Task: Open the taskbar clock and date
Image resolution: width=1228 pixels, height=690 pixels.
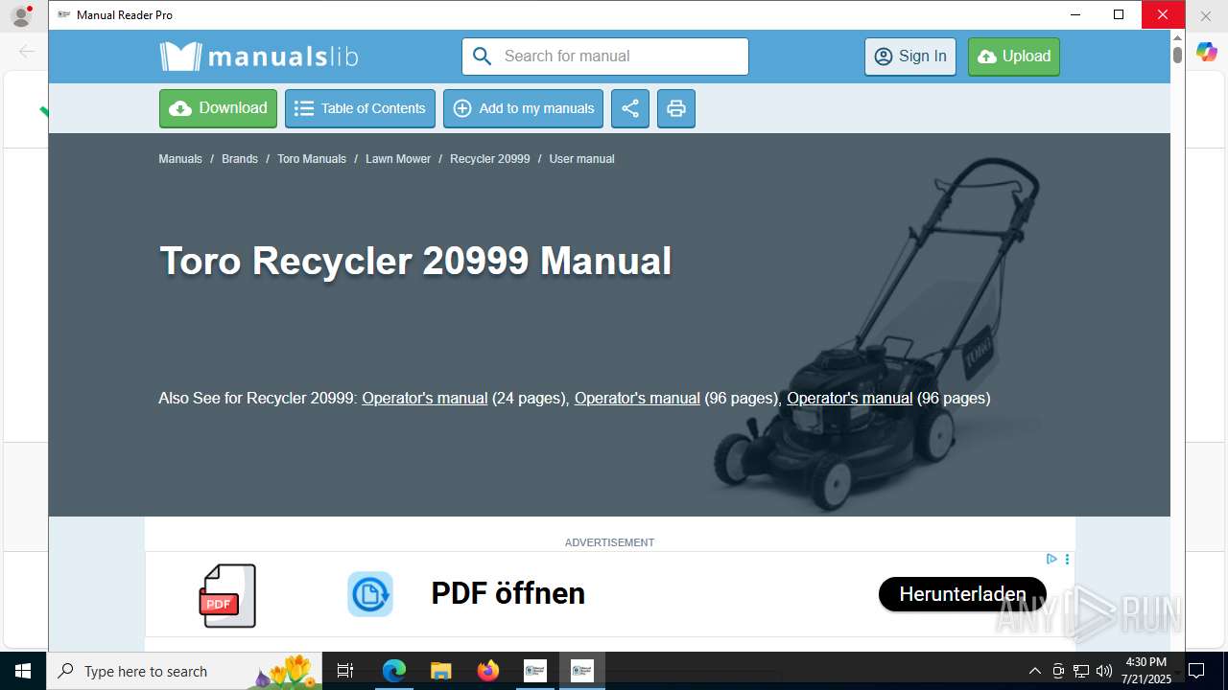Action: 1146,671
